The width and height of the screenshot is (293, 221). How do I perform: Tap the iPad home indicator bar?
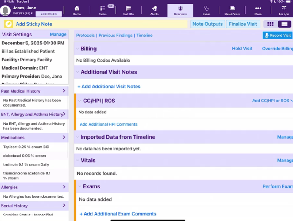[x=148, y=220]
